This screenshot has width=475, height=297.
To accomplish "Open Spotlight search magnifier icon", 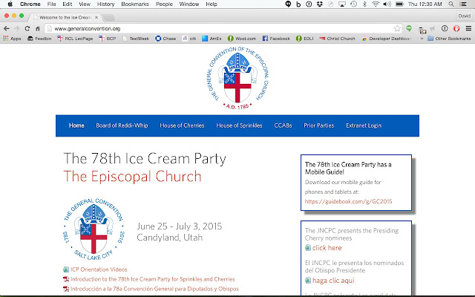I will click(451, 4).
